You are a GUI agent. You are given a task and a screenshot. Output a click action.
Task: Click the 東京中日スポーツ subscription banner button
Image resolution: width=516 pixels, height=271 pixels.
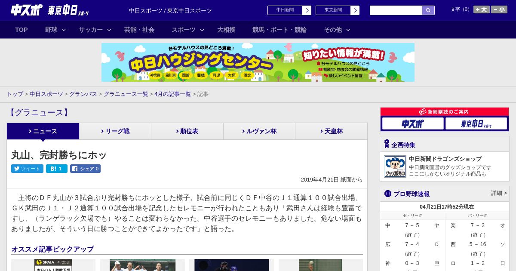[x=476, y=124]
